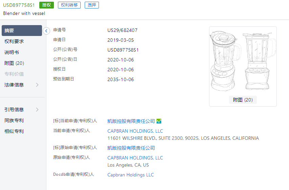
Task: Switch to the 权利要求 section
Action: pyautogui.click(x=14, y=41)
